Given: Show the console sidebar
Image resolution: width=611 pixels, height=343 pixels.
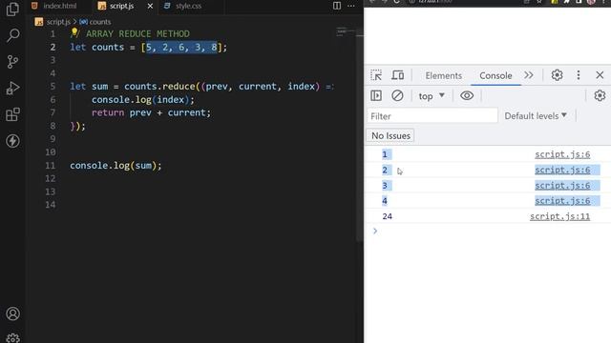Looking at the screenshot, I should pos(376,95).
